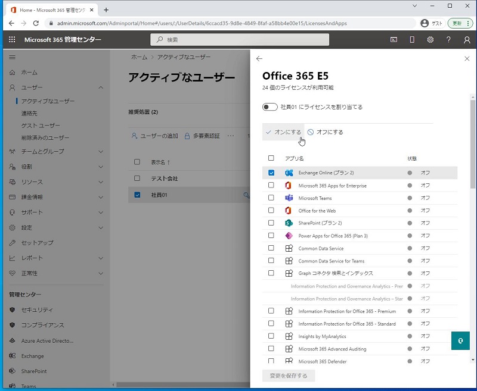Open a new browser tab
The height and width of the screenshot is (391, 477).
(x=106, y=10)
